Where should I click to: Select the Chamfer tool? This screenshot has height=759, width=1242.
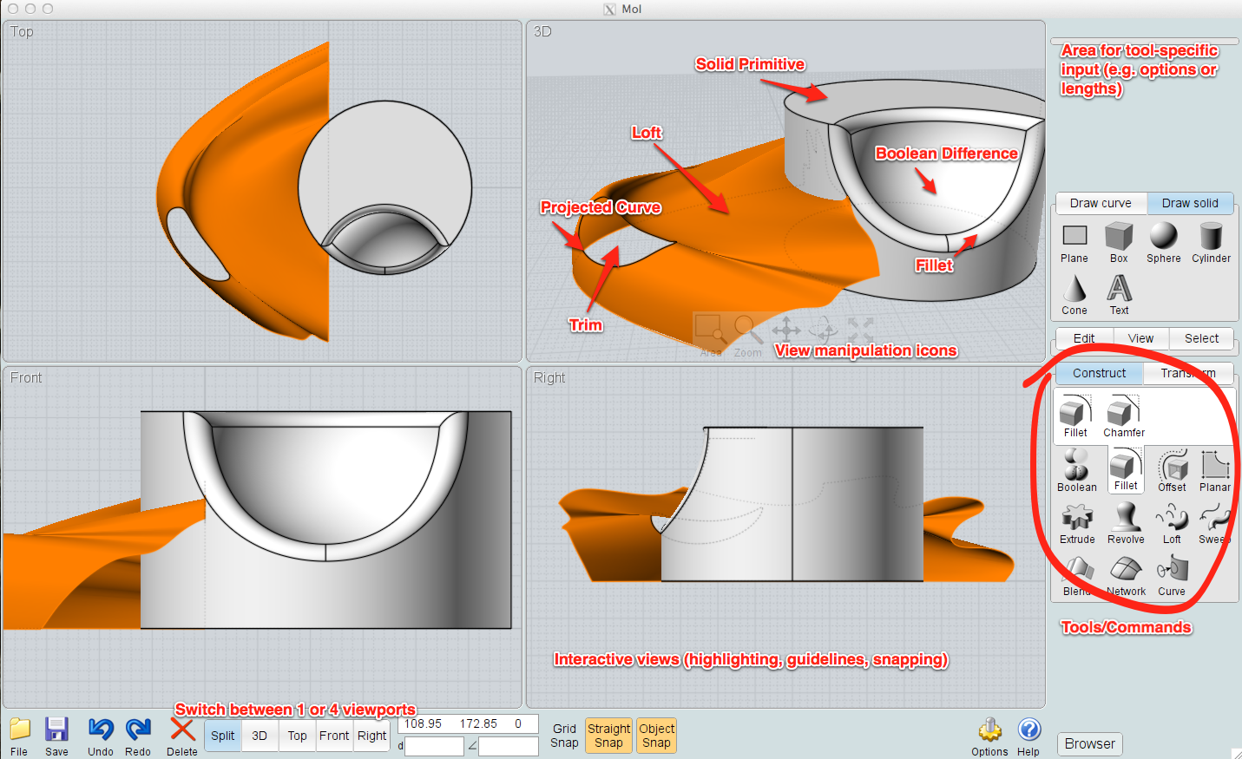pyautogui.click(x=1122, y=415)
